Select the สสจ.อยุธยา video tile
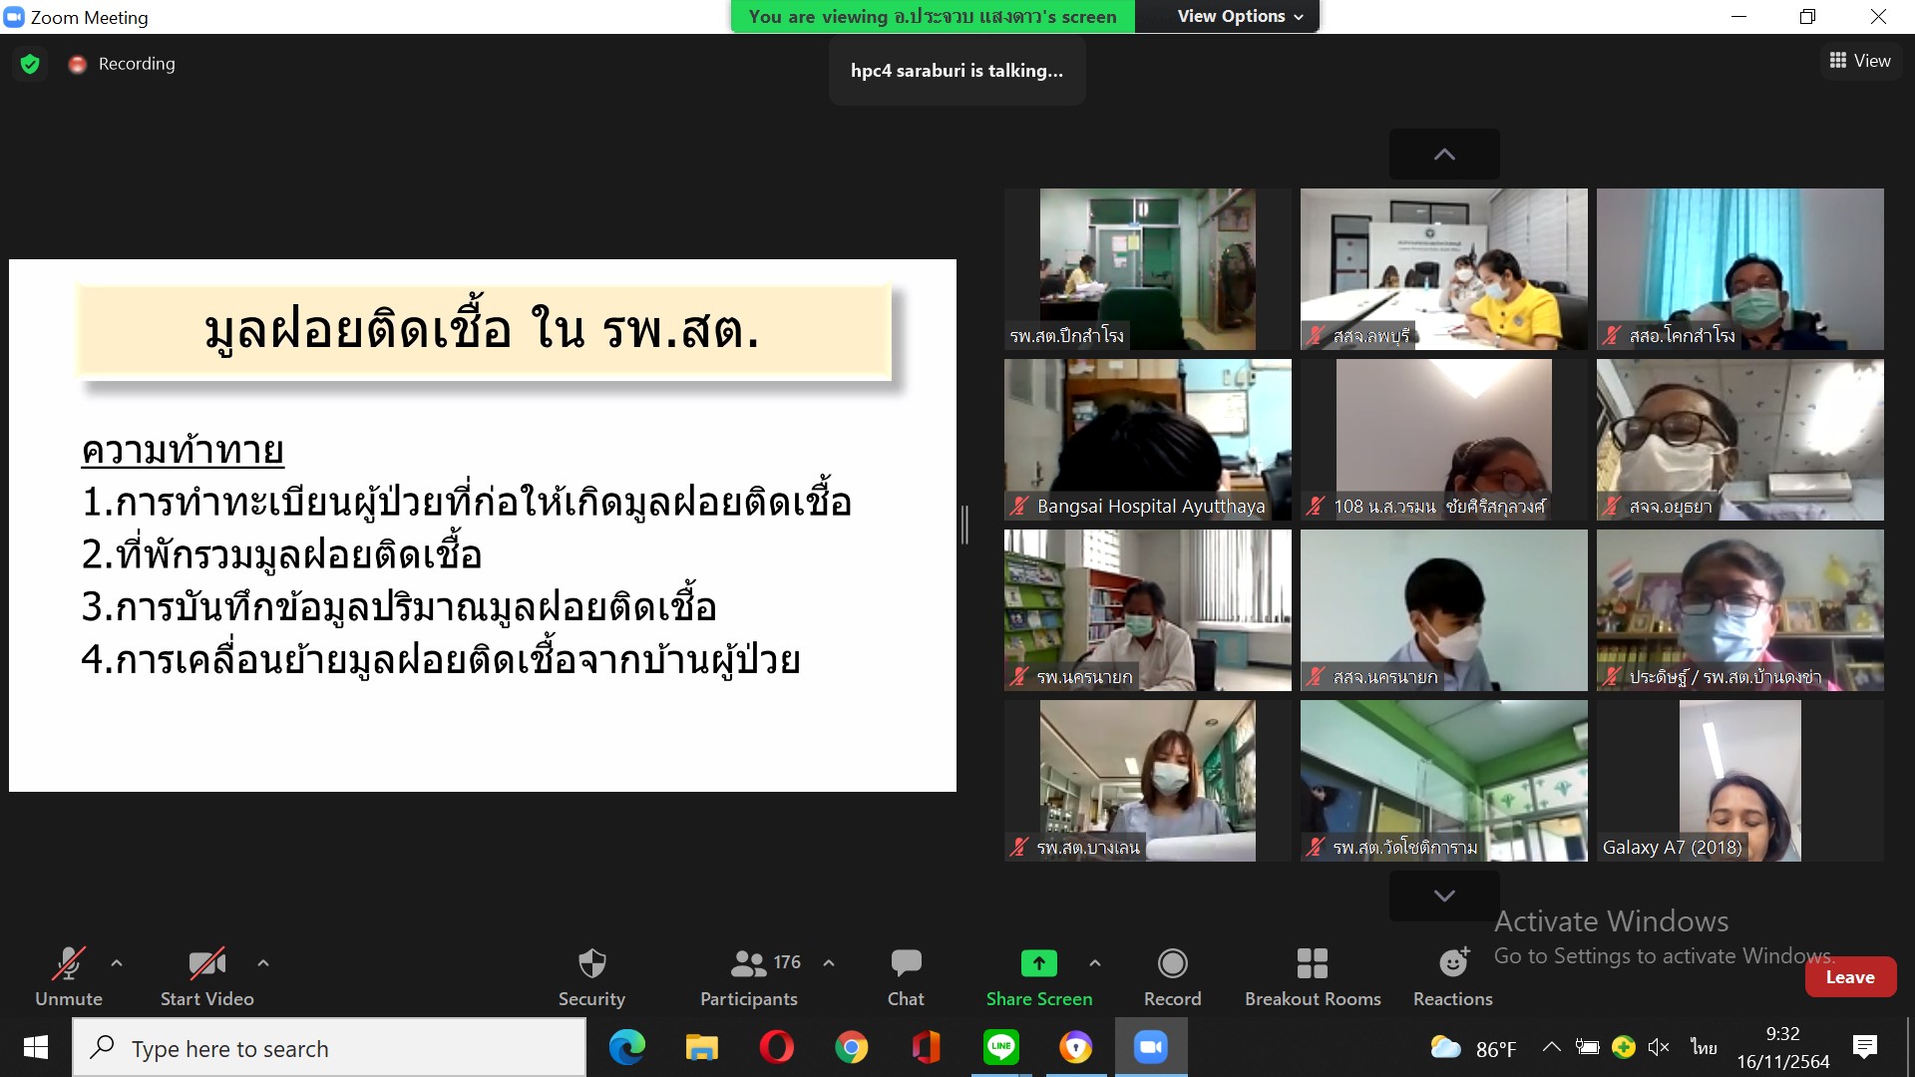Image resolution: width=1915 pixels, height=1077 pixels. click(1740, 440)
